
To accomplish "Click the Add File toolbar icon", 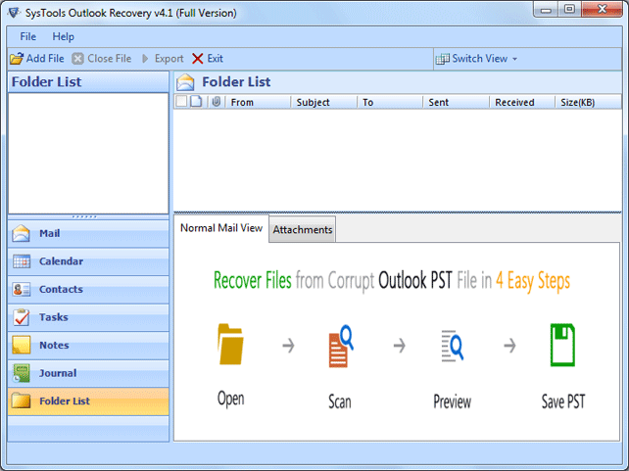I will 17,59.
